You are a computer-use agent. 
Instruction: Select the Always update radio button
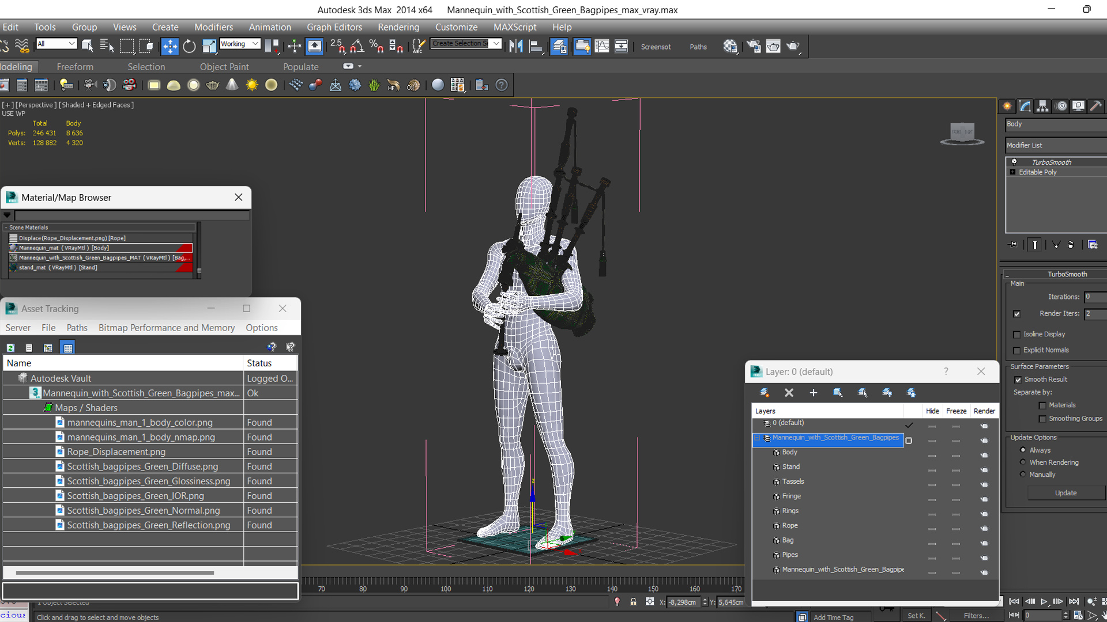1023,450
